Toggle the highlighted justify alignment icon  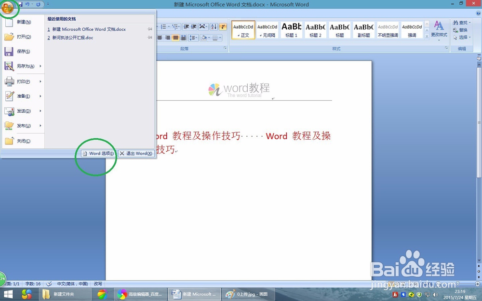click(x=175, y=38)
